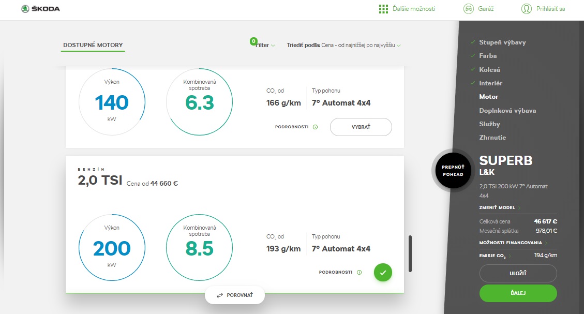Click chevron next to Možnosti financovania
The image size is (584, 314).
546,243
